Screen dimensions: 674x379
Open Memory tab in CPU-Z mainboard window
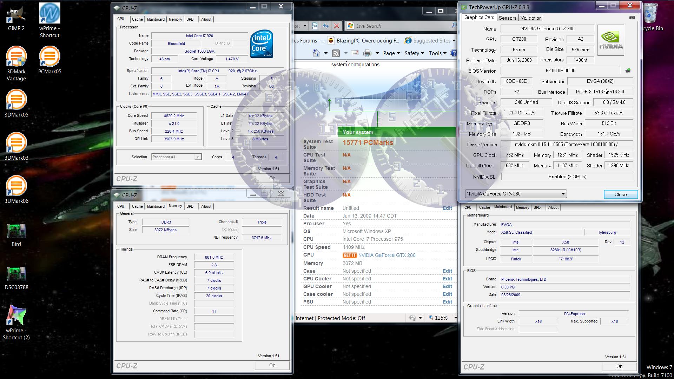coord(522,207)
